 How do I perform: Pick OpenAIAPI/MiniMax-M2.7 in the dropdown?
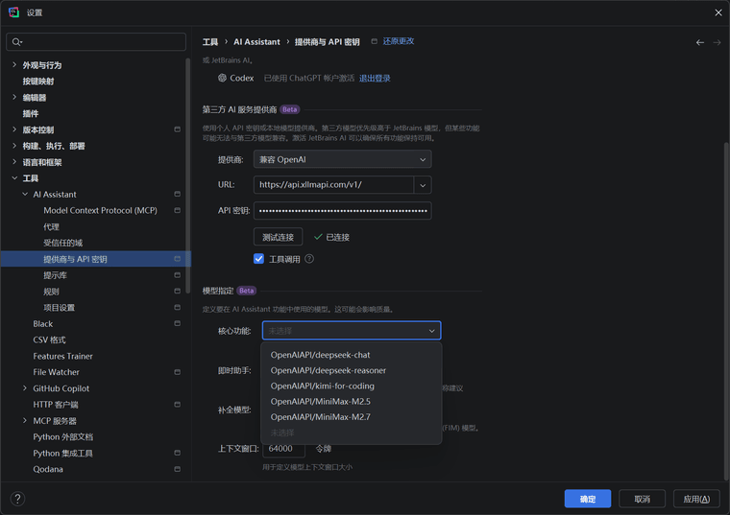point(320,417)
